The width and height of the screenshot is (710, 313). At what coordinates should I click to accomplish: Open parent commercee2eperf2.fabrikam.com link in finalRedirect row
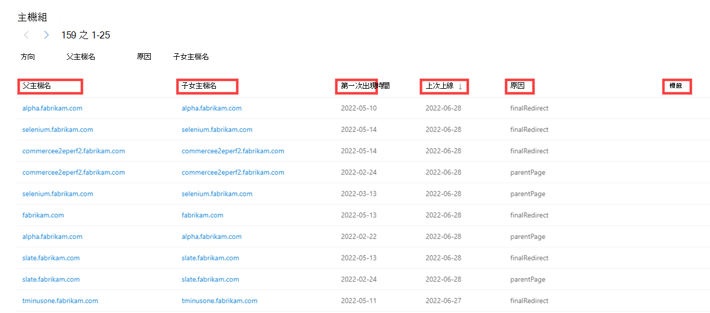click(x=73, y=151)
